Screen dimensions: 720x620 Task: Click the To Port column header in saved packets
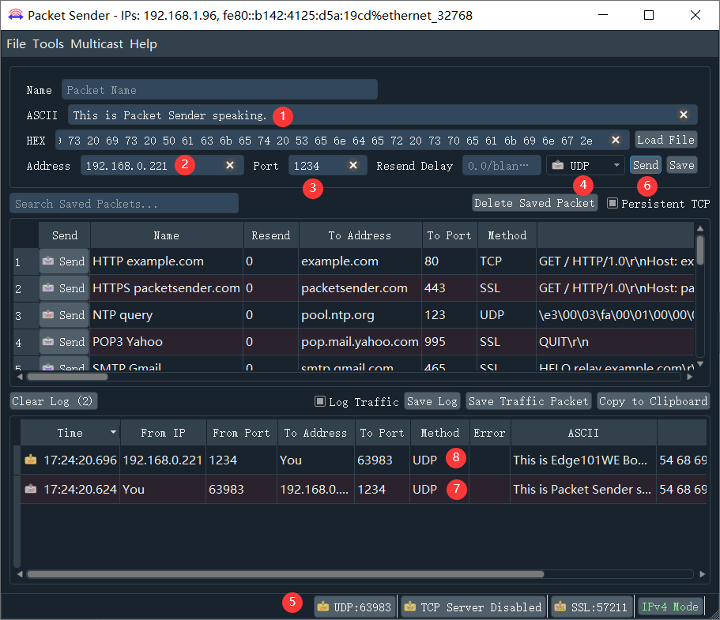click(x=450, y=235)
